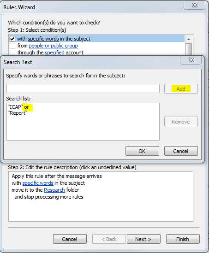Check 'from people or public group' condition
This screenshot has width=209, height=253.
point(12,46)
